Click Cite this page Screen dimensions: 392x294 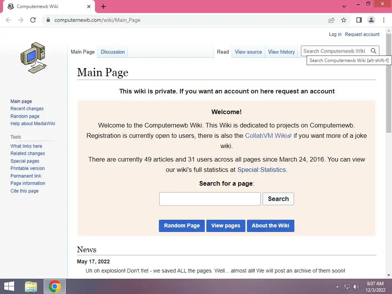pyautogui.click(x=24, y=191)
